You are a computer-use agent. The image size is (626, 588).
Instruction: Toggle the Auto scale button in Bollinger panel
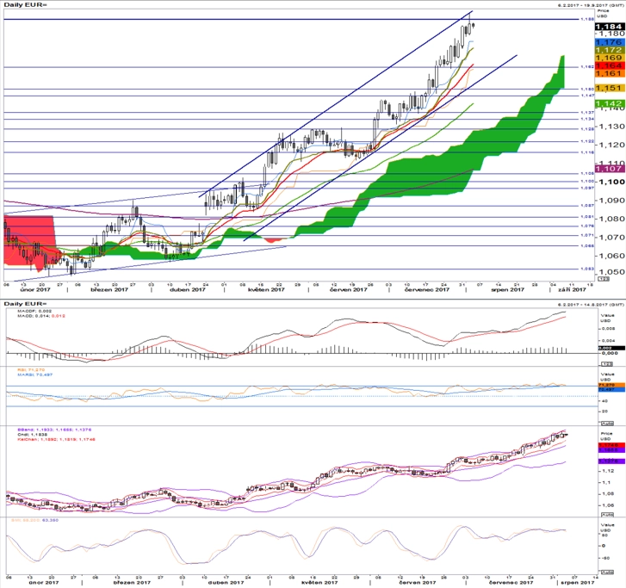point(607,515)
